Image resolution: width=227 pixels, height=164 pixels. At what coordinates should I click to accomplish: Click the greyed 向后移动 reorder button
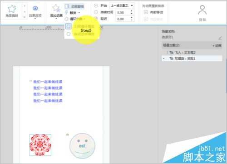click(153, 19)
